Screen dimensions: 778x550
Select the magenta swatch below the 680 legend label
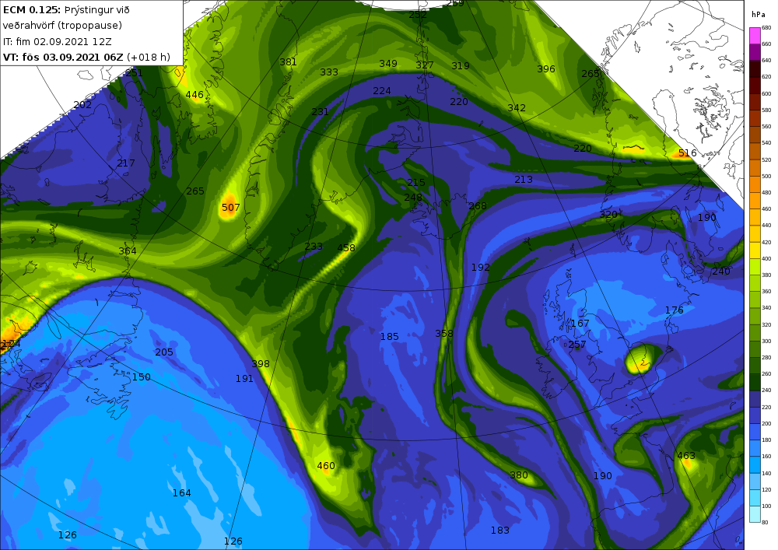(755, 36)
